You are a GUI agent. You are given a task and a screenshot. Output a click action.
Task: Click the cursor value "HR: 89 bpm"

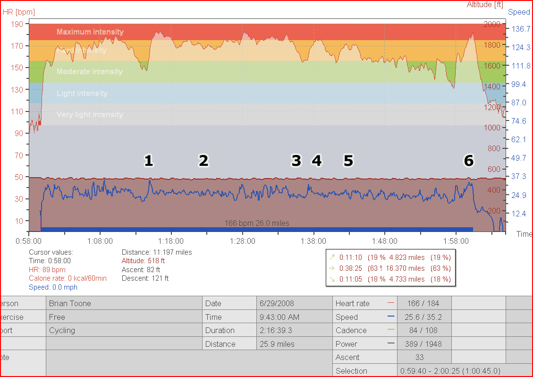pos(47,269)
